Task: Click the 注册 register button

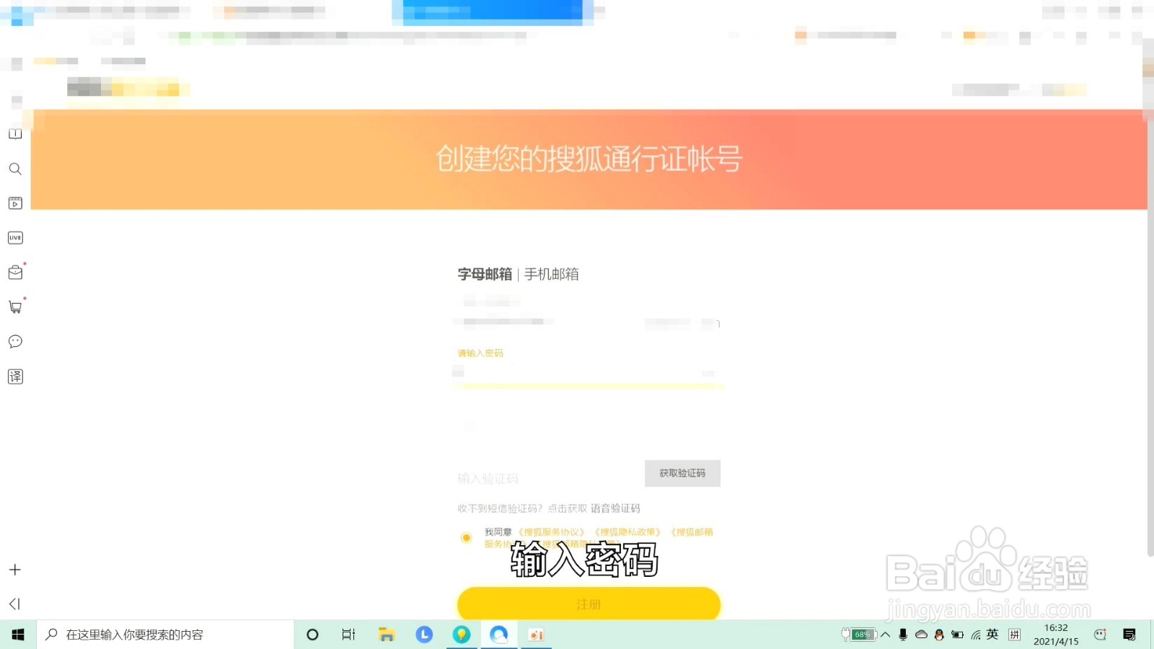Action: pyautogui.click(x=587, y=604)
